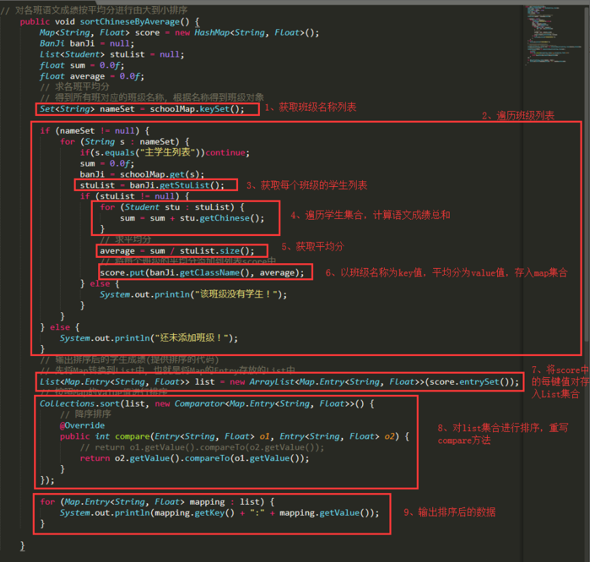Click the "public void sortChineseByAverage()" method declaration
This screenshot has width=590, height=562.
pos(110,22)
